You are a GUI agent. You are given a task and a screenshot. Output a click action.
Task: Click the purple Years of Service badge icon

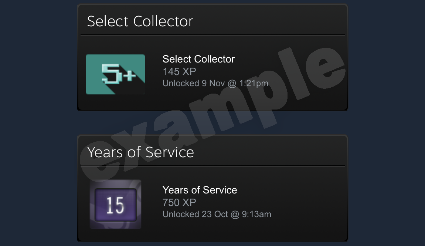tap(115, 204)
